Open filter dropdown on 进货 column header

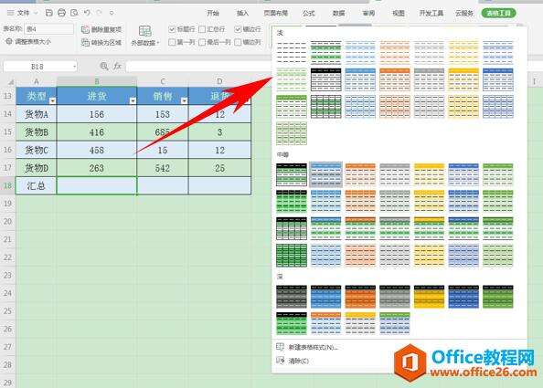coord(133,100)
